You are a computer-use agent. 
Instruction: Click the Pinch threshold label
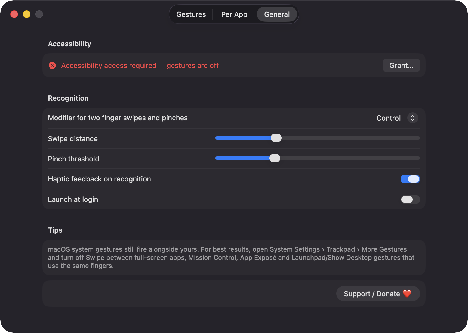pyautogui.click(x=73, y=159)
